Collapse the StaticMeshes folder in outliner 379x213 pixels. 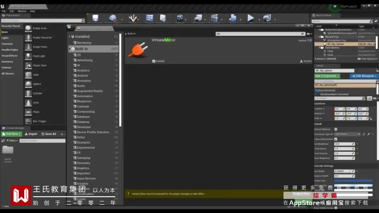click(x=319, y=48)
